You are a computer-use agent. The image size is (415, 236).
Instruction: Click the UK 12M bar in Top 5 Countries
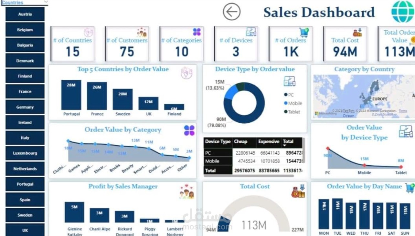pyautogui.click(x=148, y=103)
